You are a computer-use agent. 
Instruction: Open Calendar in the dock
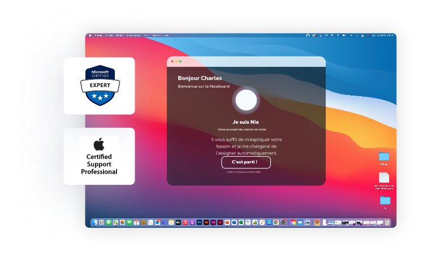point(136,222)
